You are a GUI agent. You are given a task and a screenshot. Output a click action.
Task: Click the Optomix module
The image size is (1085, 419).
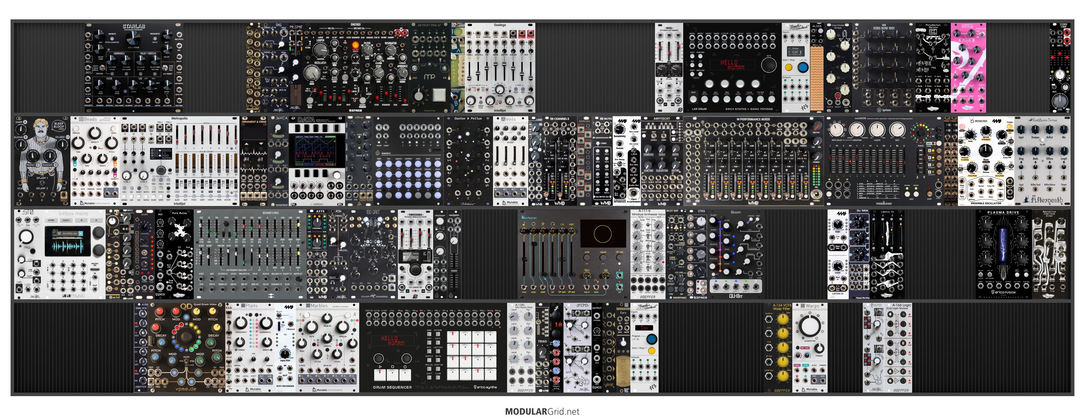point(578,348)
